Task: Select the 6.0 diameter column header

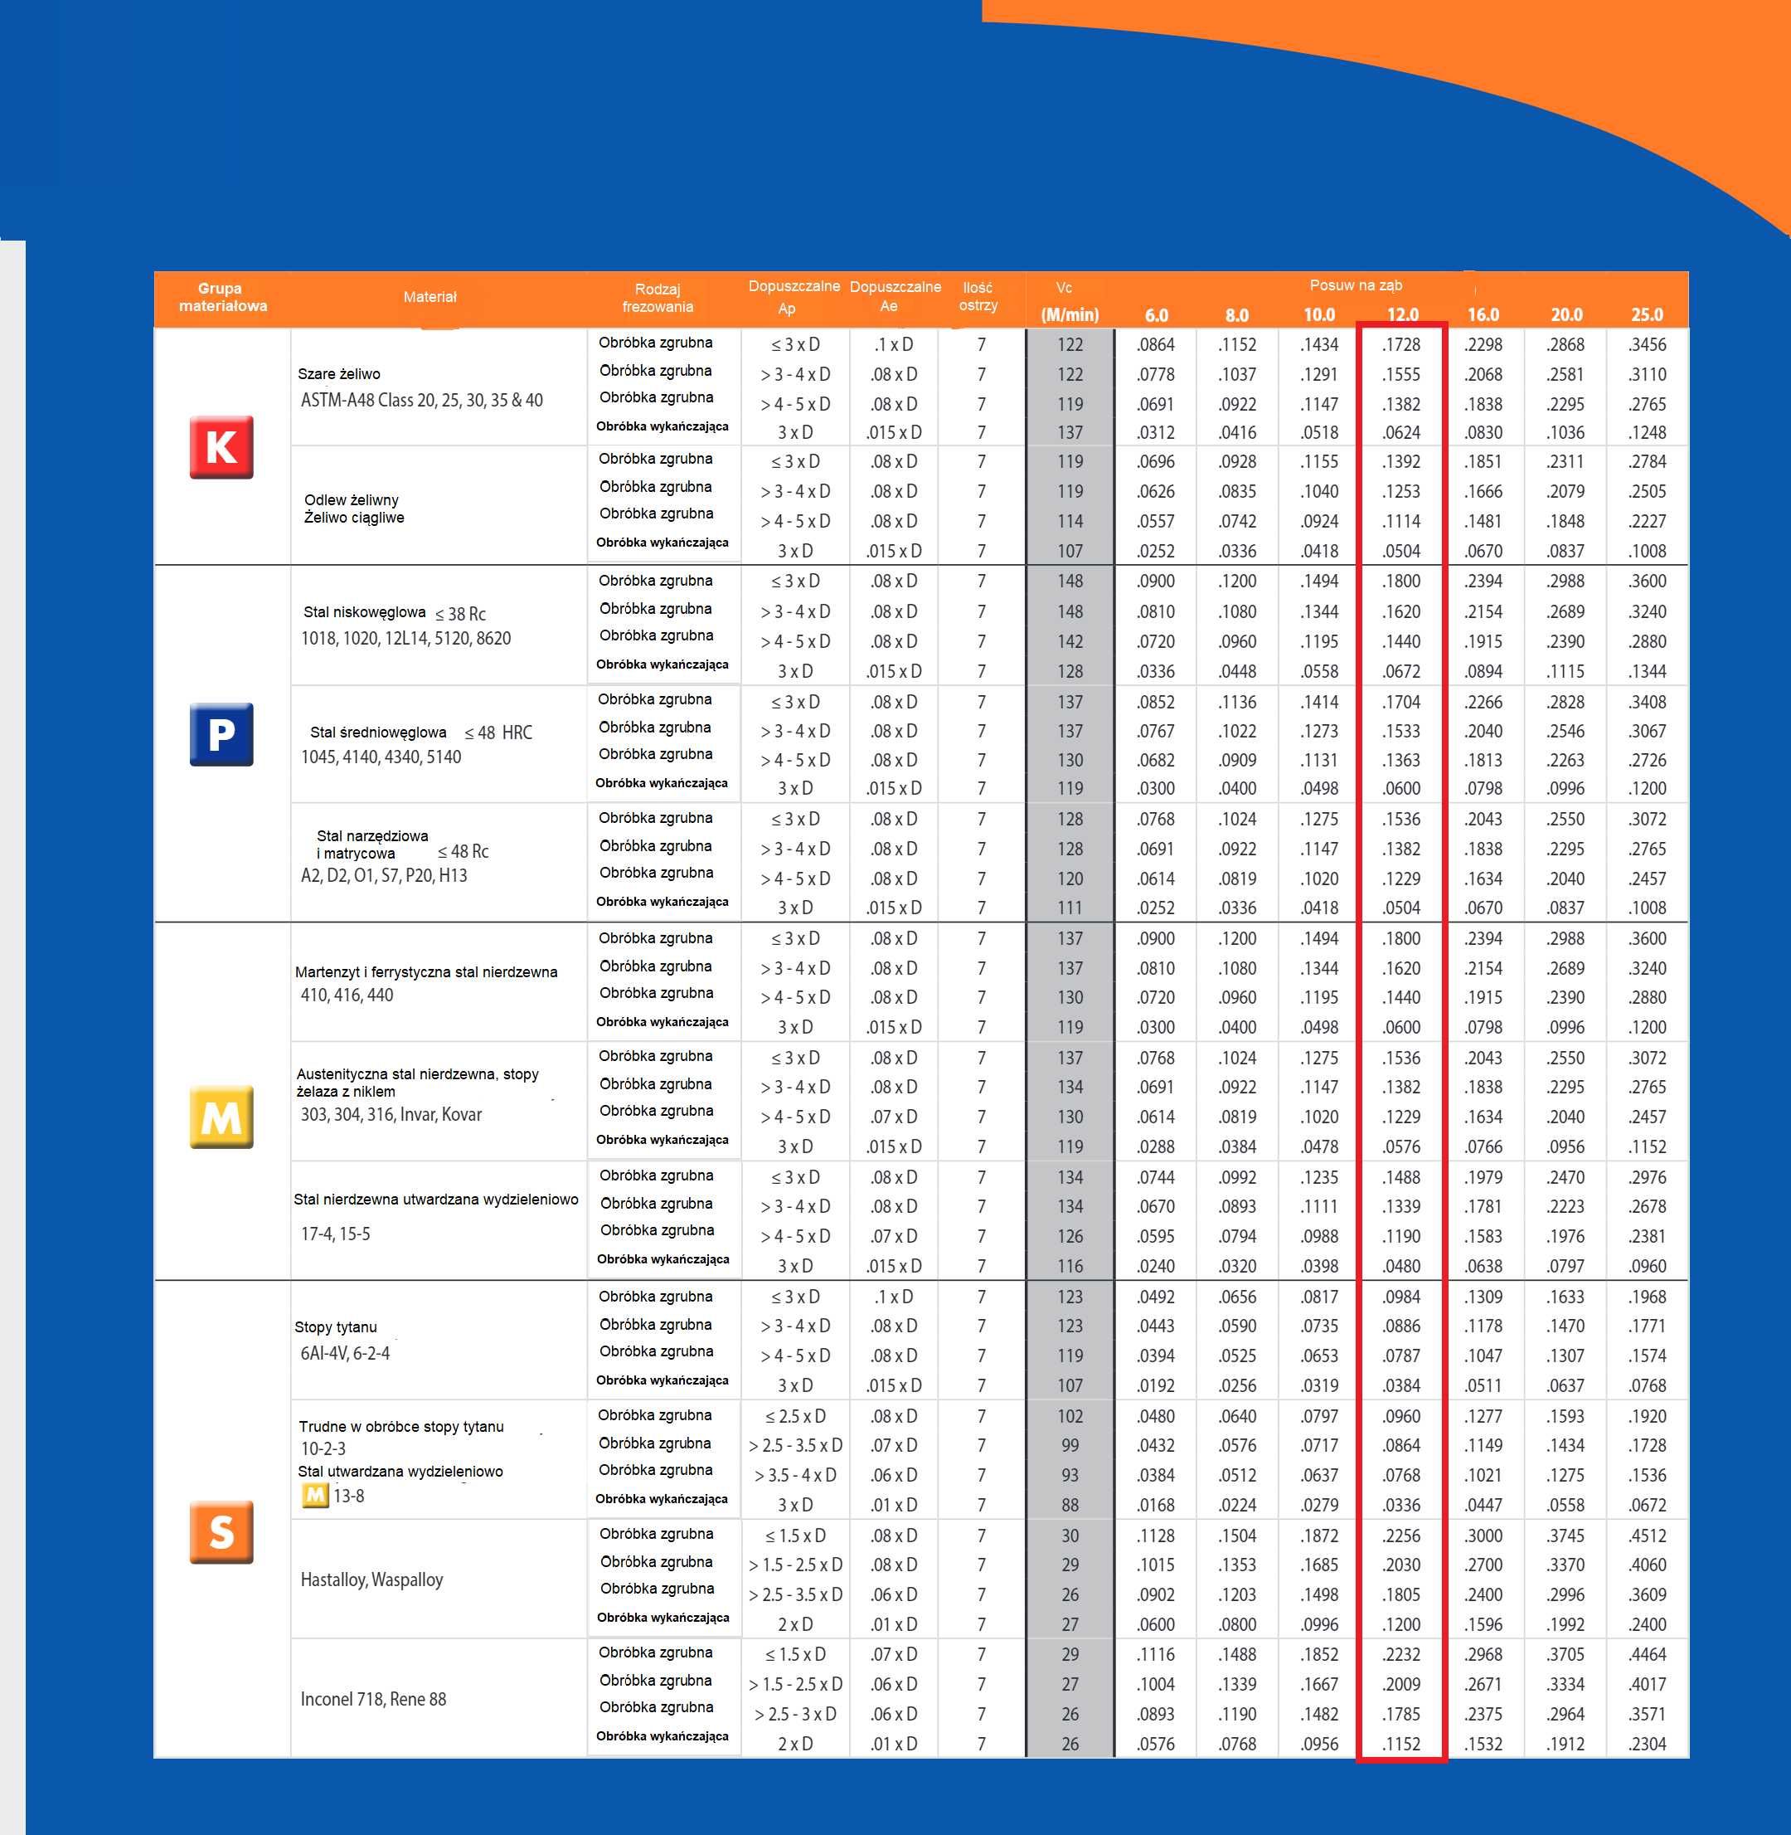Action: point(1156,315)
